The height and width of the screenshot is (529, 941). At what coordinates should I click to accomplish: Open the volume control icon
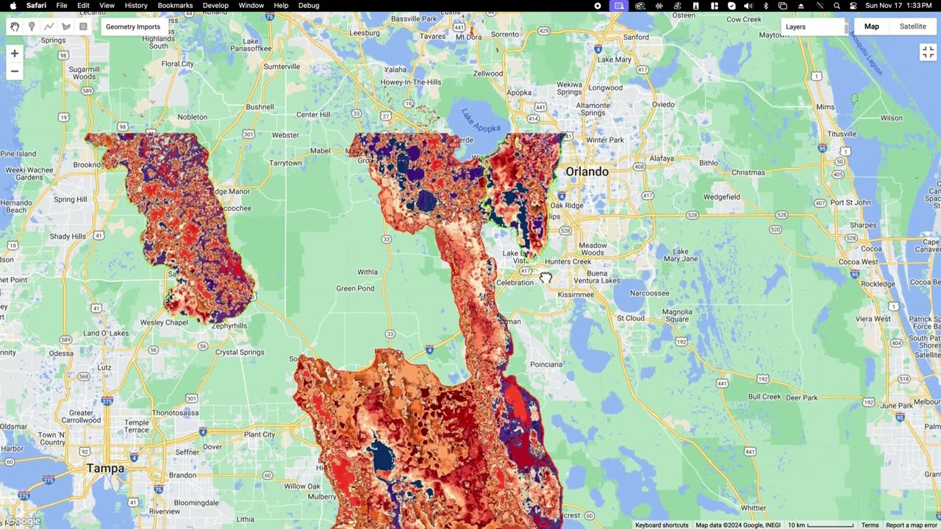coord(748,5)
